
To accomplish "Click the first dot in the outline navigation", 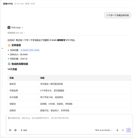I will (x=2, y=48).
